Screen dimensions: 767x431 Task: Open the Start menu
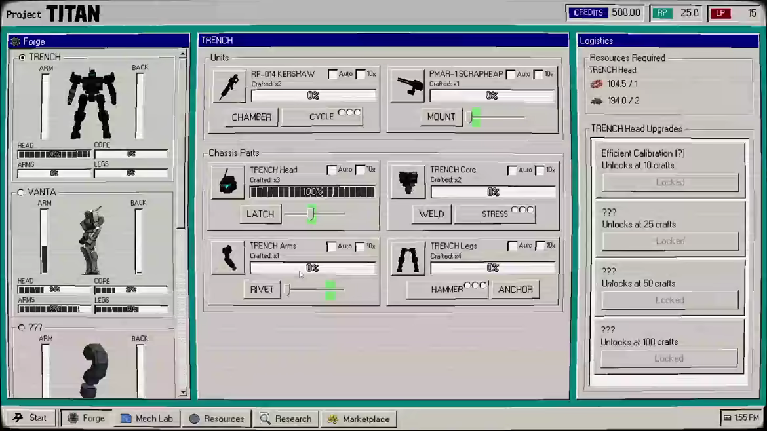pos(30,418)
